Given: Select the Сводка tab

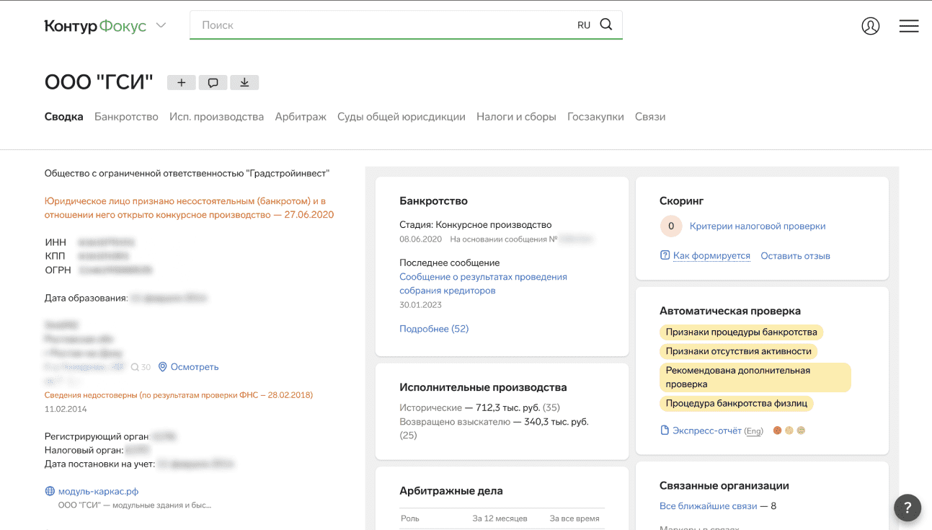Looking at the screenshot, I should [64, 116].
